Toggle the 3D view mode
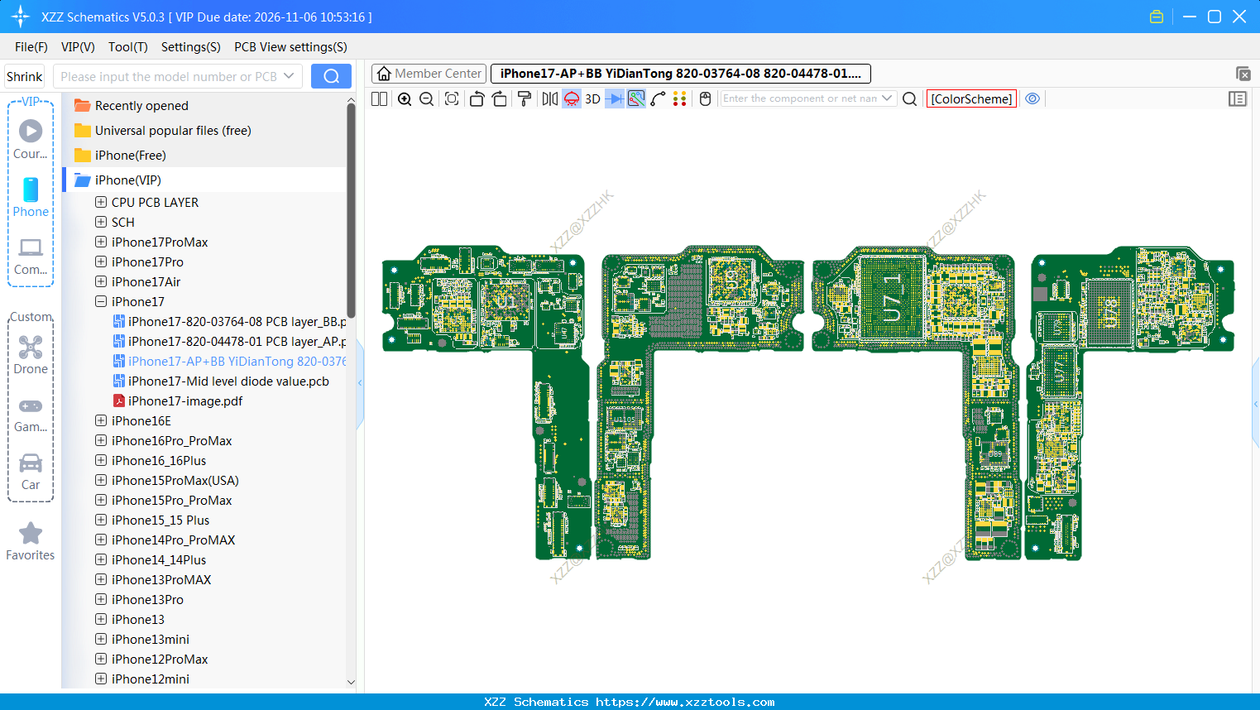1260x710 pixels. [x=592, y=99]
